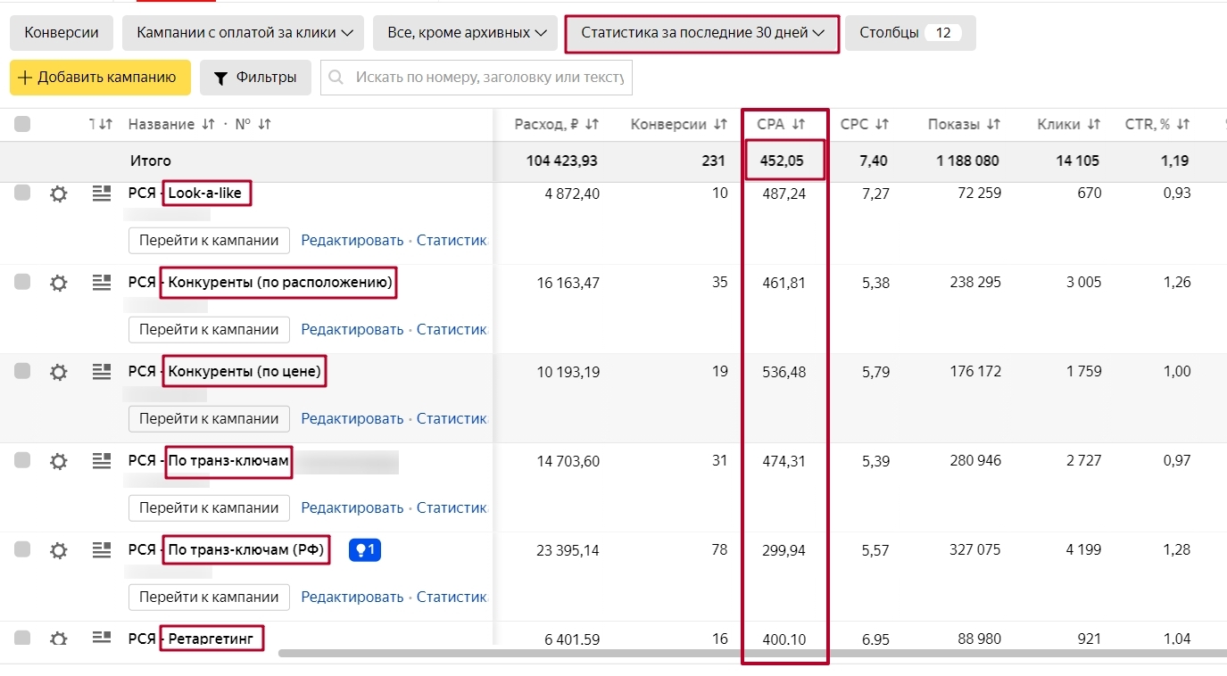Sort by the campaign type T column arrows
Viewport: 1227px width, 676px height.
[105, 125]
